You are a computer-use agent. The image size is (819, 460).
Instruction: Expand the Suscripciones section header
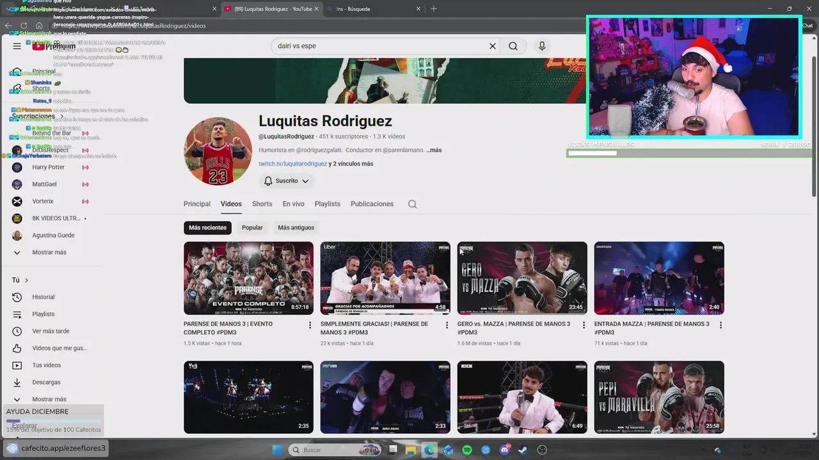click(x=37, y=116)
